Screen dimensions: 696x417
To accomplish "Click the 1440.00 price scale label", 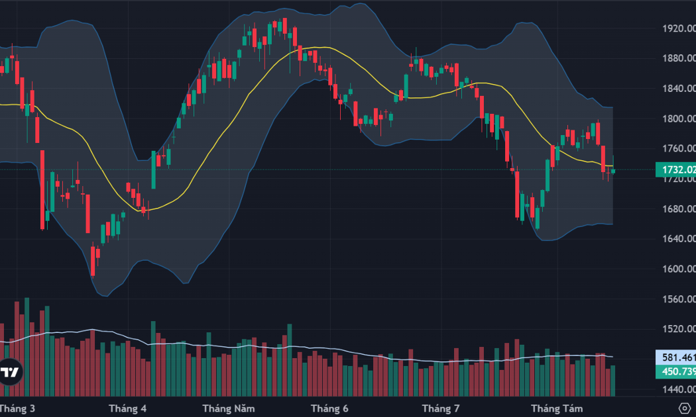I will [x=679, y=389].
